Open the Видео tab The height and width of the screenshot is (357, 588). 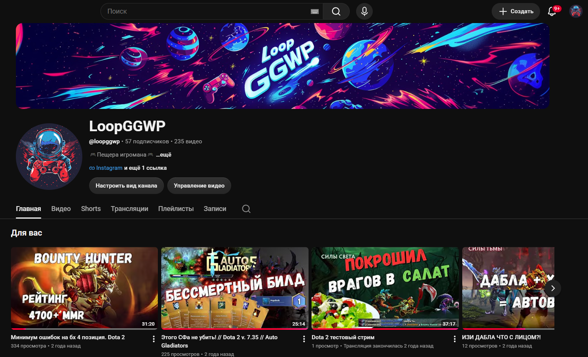click(x=61, y=209)
